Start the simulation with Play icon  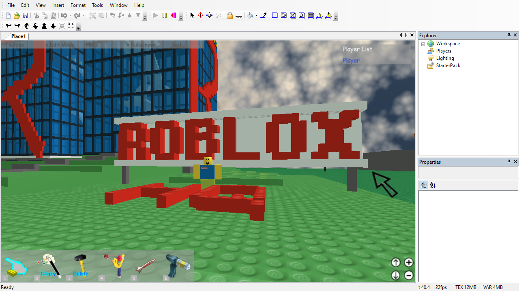[x=155, y=16]
